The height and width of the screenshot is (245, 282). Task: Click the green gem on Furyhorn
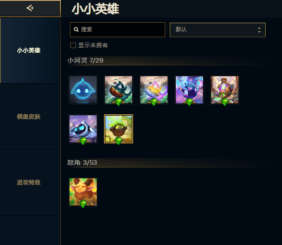(x=83, y=204)
